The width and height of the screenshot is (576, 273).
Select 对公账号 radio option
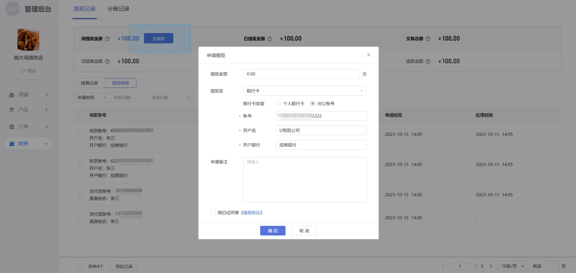click(312, 104)
